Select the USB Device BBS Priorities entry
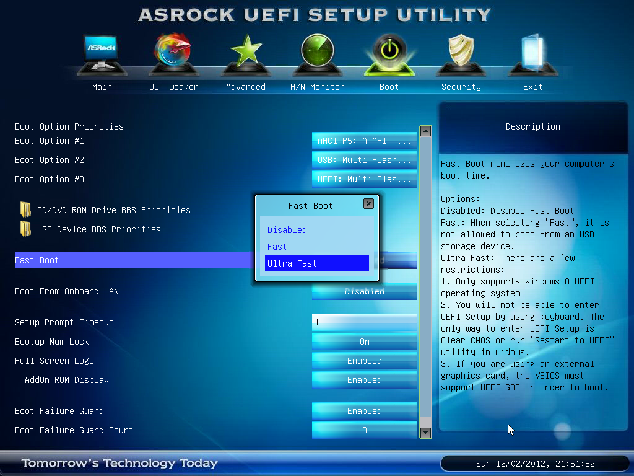 (x=98, y=229)
